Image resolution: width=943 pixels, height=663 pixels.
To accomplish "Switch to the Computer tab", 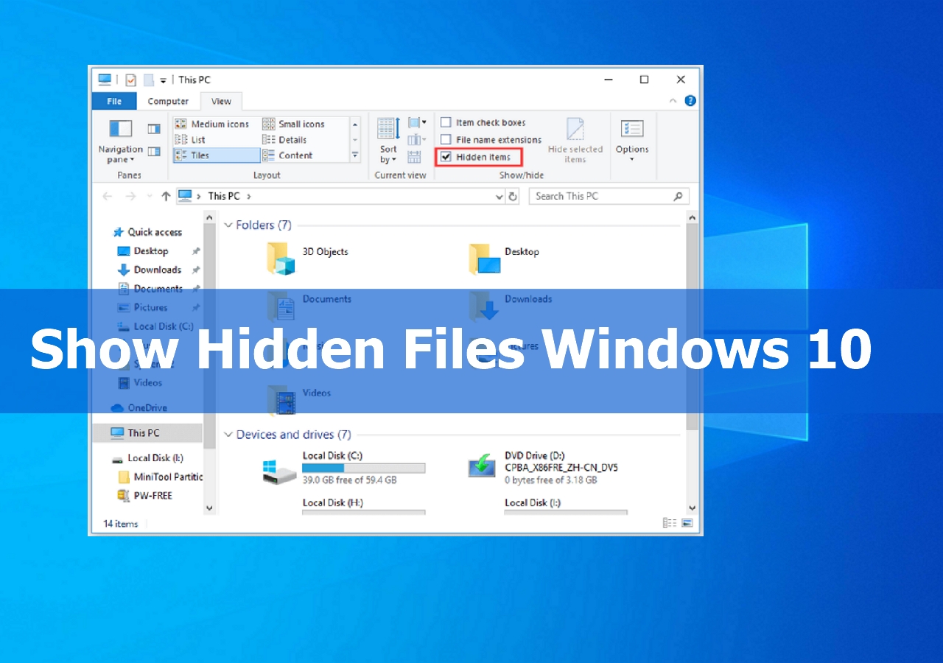I will coord(168,101).
